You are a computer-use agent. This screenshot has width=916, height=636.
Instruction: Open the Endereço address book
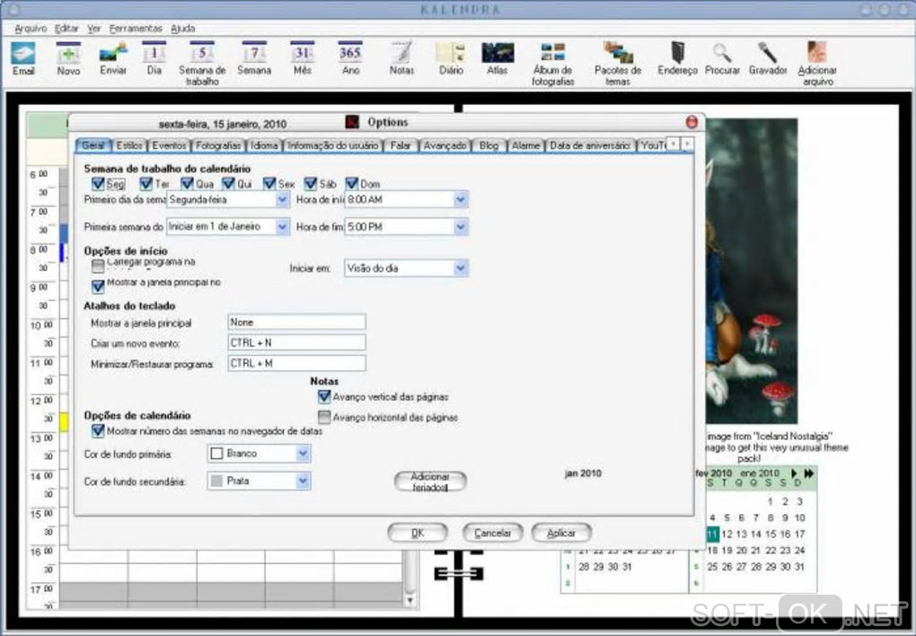tap(677, 58)
